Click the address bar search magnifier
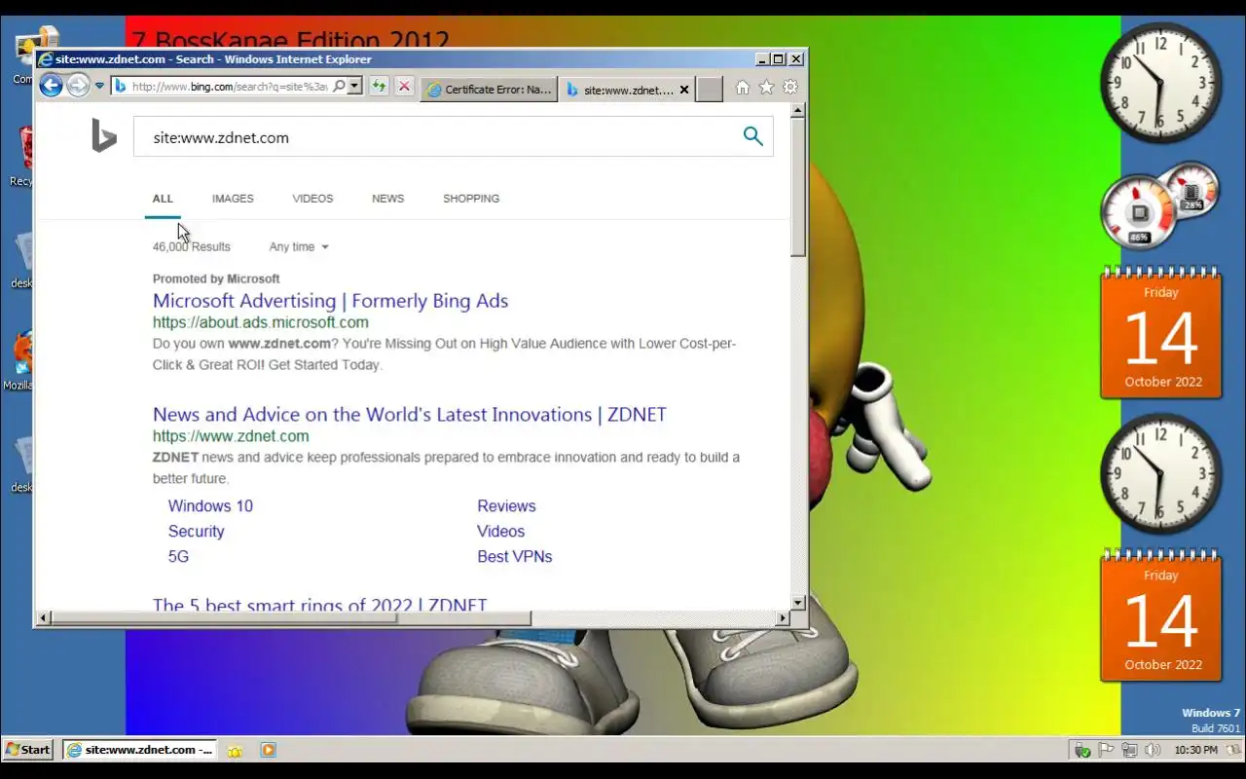Viewport: 1246px width, 779px height. [339, 87]
